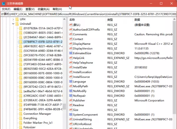
Task: Click the NoRepair DWORD value icon
Action: (x=71, y=96)
